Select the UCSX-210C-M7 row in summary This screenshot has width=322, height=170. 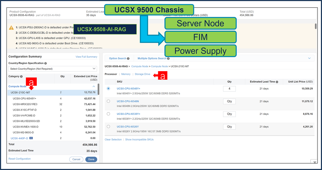point(53,92)
